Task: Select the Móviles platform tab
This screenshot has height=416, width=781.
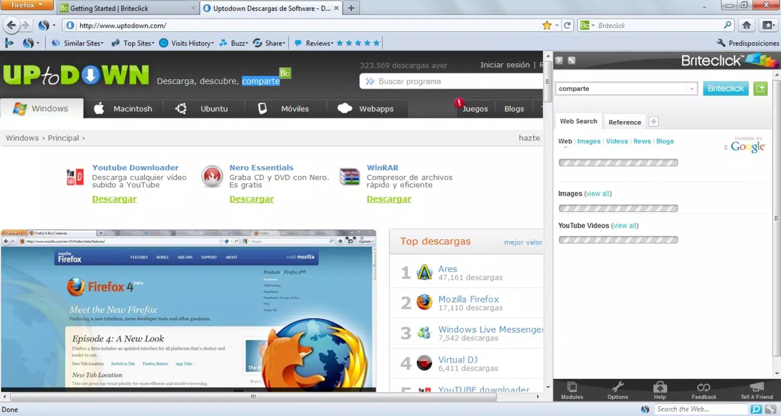Action: tap(283, 109)
